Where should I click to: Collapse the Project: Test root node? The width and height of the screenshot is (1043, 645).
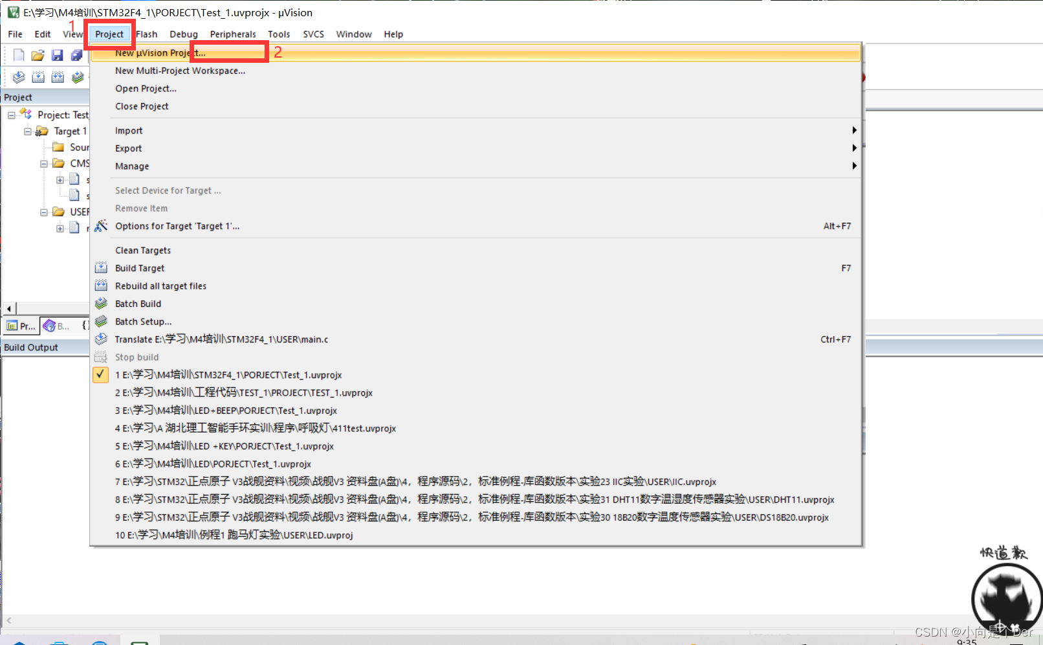12,115
